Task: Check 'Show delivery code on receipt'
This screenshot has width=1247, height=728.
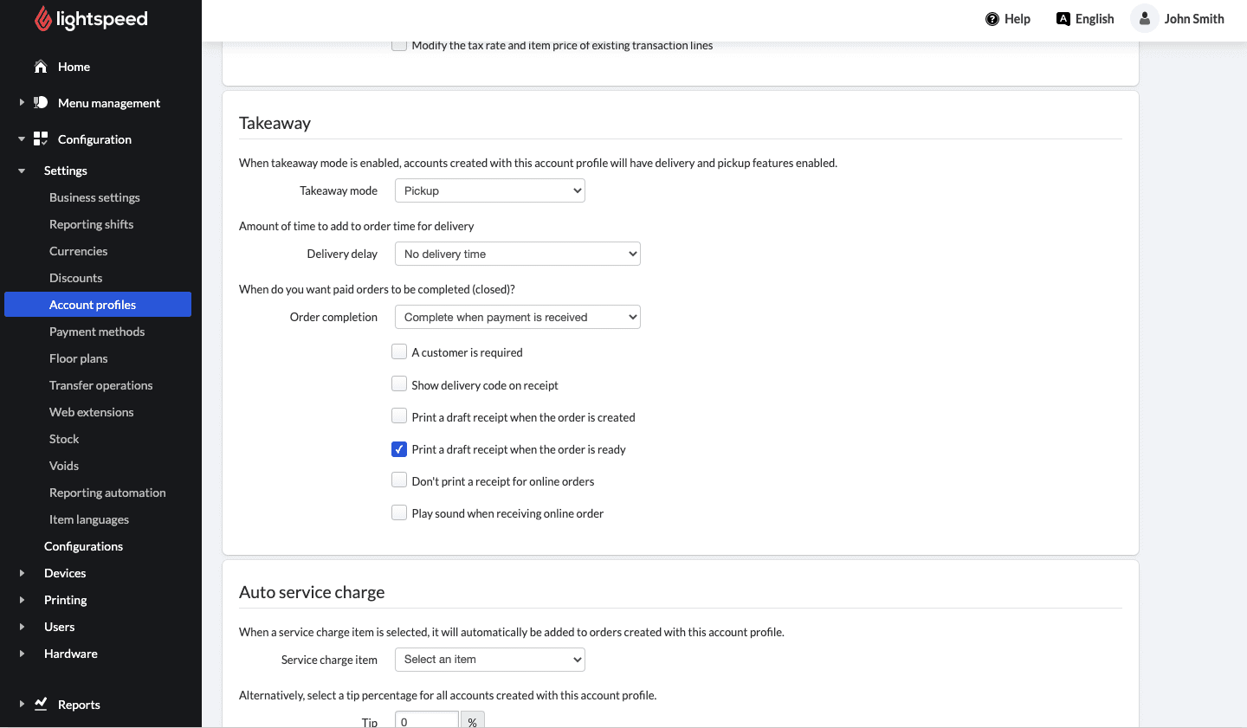Action: tap(399, 383)
